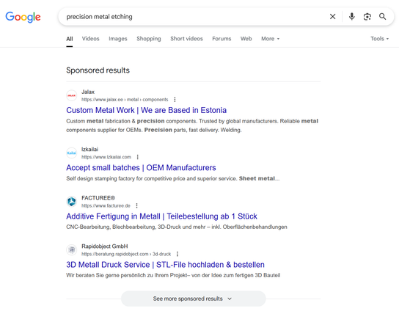The image size is (399, 311).
Task: Select the All tab
Action: tap(70, 39)
